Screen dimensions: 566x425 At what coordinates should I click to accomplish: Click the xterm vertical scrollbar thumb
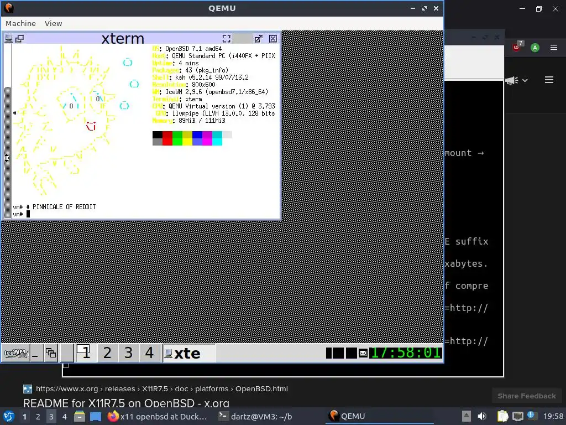pos(7,152)
